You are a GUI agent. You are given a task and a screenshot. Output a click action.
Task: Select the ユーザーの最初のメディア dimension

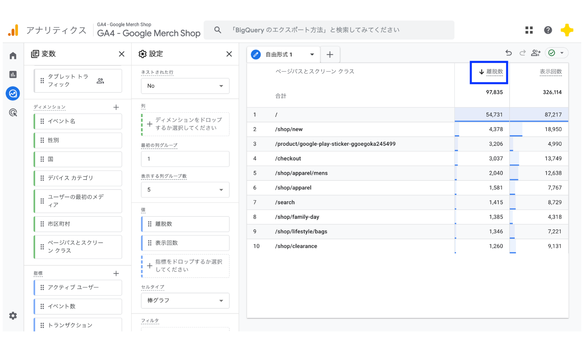point(78,201)
